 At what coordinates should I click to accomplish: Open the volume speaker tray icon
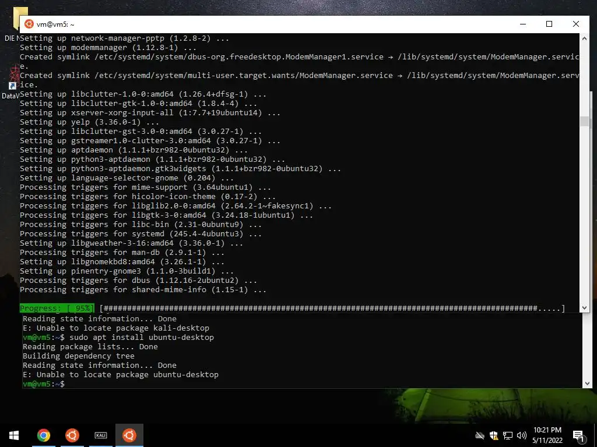[x=522, y=435]
